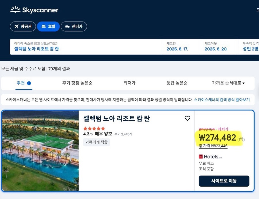Click the 무료 취소 free cancellation text
Viewport: 259px width, 199px height.
click(x=206, y=163)
